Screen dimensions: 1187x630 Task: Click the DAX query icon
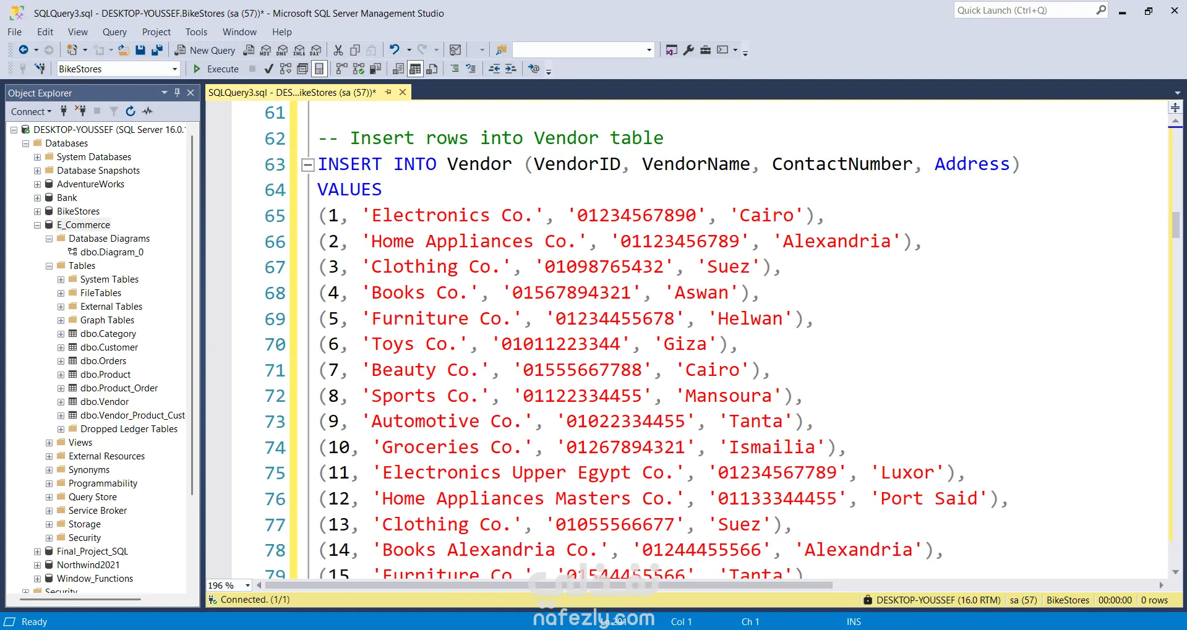pyautogui.click(x=315, y=50)
